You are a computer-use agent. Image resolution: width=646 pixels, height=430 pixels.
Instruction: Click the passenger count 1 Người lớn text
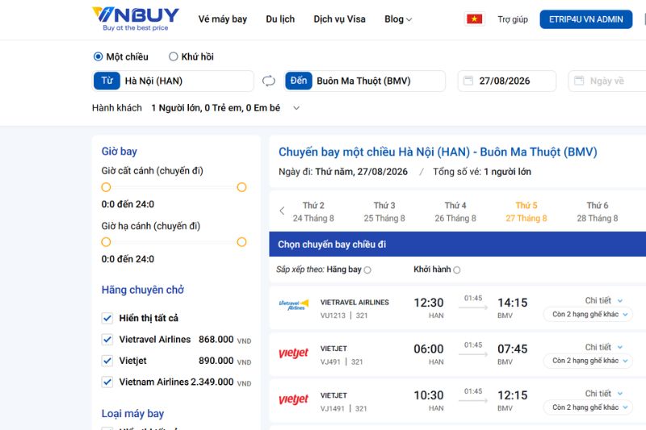click(216, 108)
